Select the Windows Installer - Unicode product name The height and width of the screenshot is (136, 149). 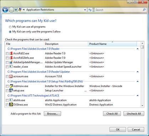(x=106, y=86)
